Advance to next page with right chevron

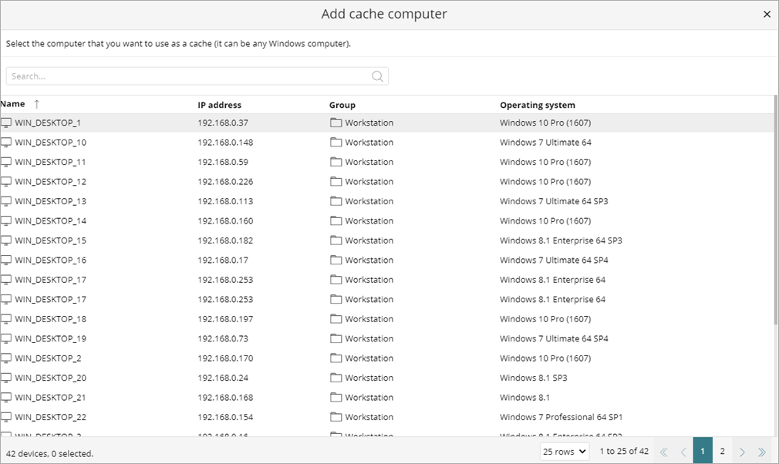click(742, 451)
